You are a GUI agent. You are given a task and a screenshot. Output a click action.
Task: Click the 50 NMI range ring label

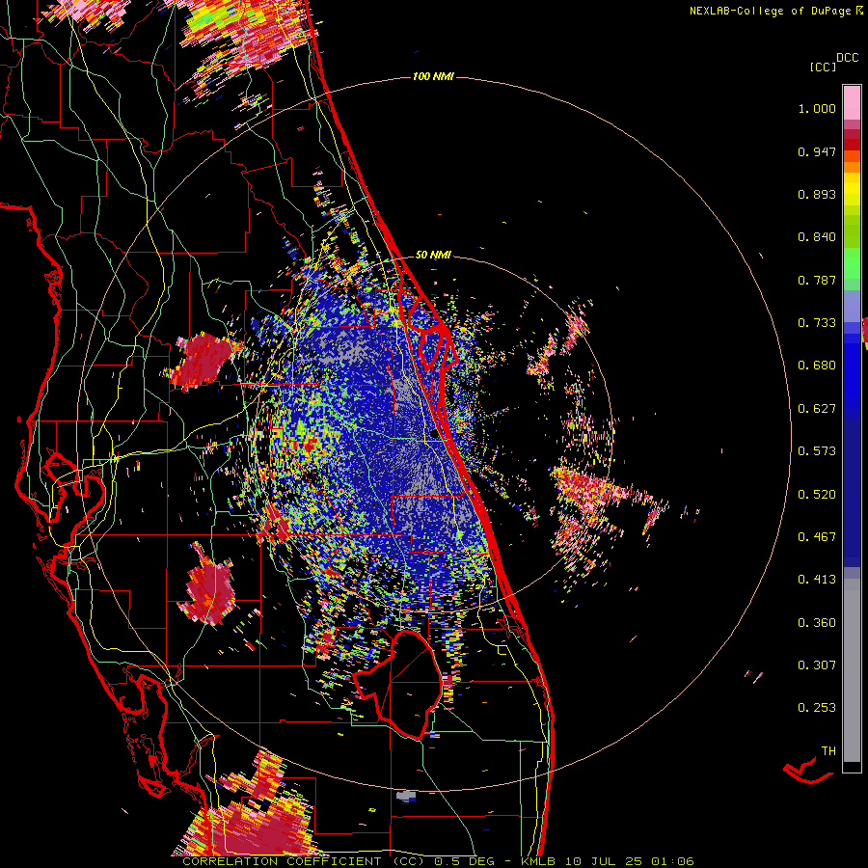pyautogui.click(x=433, y=256)
